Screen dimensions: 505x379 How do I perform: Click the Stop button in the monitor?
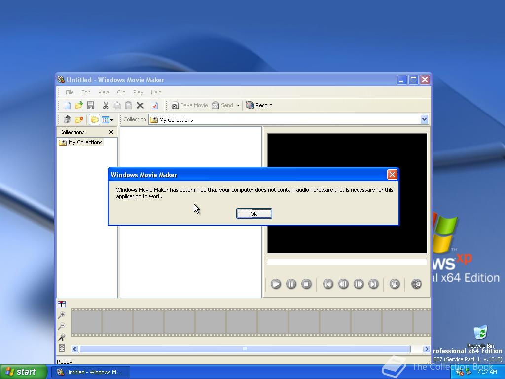[x=306, y=284]
